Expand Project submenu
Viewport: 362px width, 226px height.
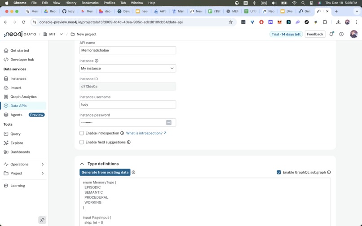click(x=43, y=174)
